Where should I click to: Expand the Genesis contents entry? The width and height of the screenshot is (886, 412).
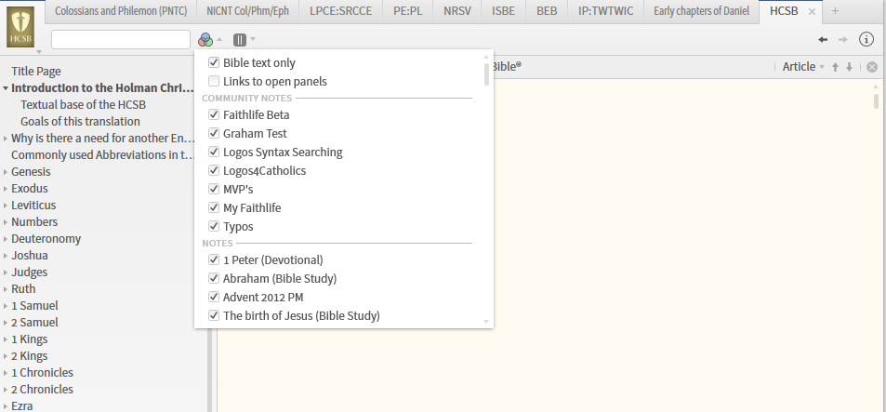pos(6,172)
